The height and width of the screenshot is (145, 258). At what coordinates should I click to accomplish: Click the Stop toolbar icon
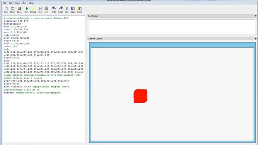pos(46,10)
